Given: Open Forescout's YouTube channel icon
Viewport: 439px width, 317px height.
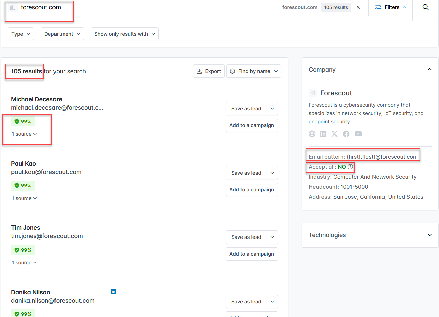Looking at the screenshot, I should click(358, 134).
